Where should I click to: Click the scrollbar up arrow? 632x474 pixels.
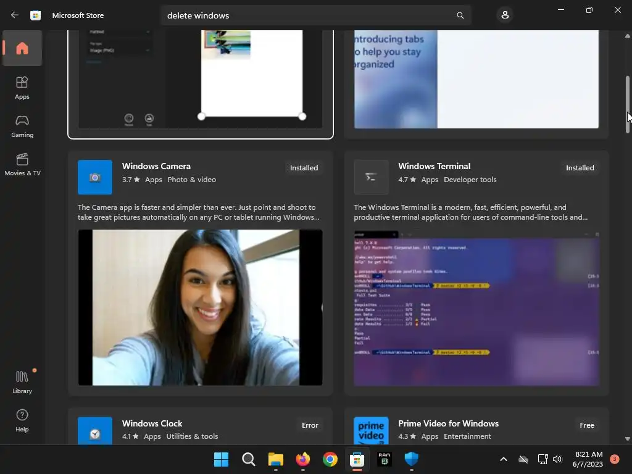[x=628, y=36]
